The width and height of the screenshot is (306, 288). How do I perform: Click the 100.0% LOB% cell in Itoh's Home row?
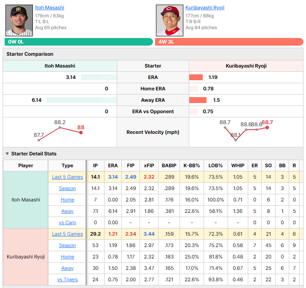click(215, 200)
